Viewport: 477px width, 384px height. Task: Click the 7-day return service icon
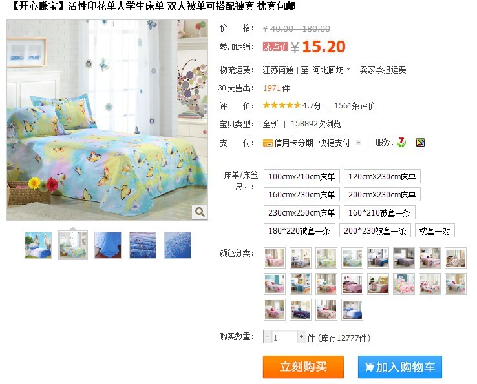point(401,142)
